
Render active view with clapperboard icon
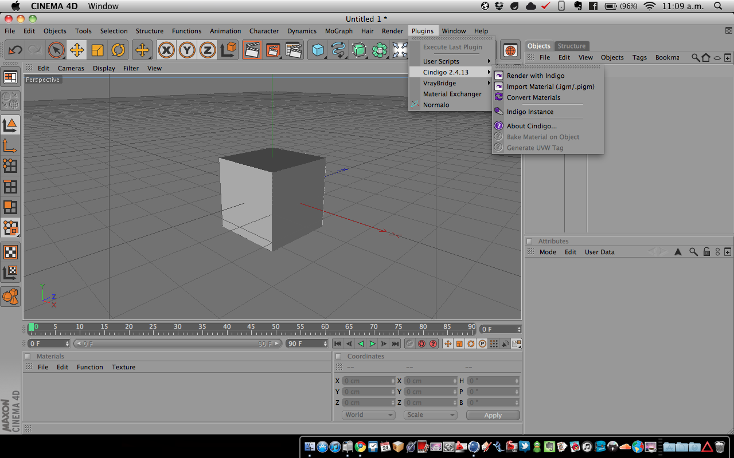[252, 50]
